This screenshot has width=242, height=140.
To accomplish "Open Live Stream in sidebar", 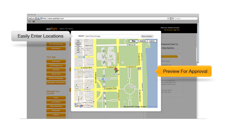I will pos(56,102).
